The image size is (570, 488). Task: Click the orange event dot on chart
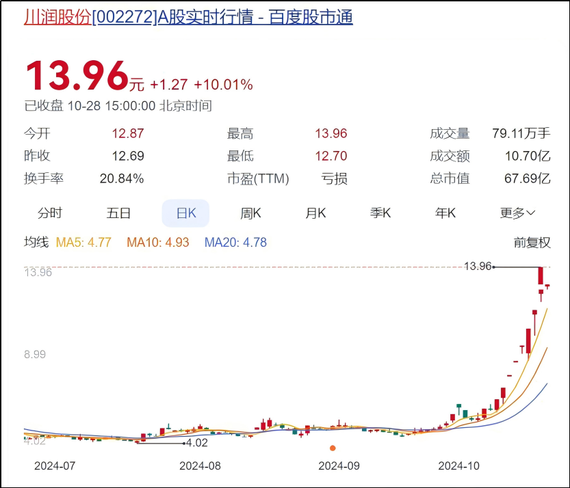[333, 448]
